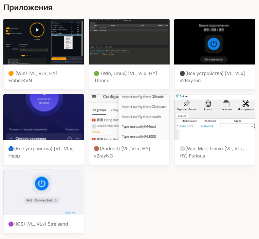Screen dimensions: 259x239
Task: Click the Журнал событий pin icon in Furious
Action: 186,103
